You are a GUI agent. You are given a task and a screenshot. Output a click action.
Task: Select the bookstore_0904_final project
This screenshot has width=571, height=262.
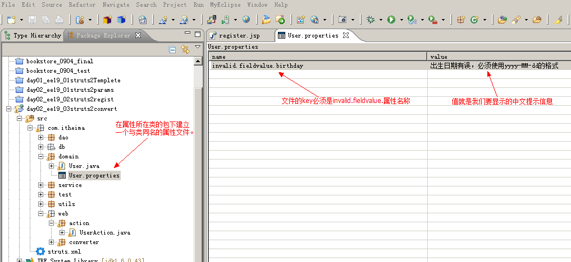[x=60, y=62]
